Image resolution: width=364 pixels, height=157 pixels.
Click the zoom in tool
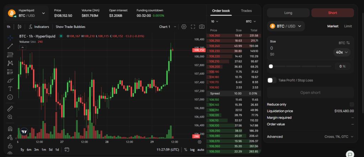[x=10, y=117]
